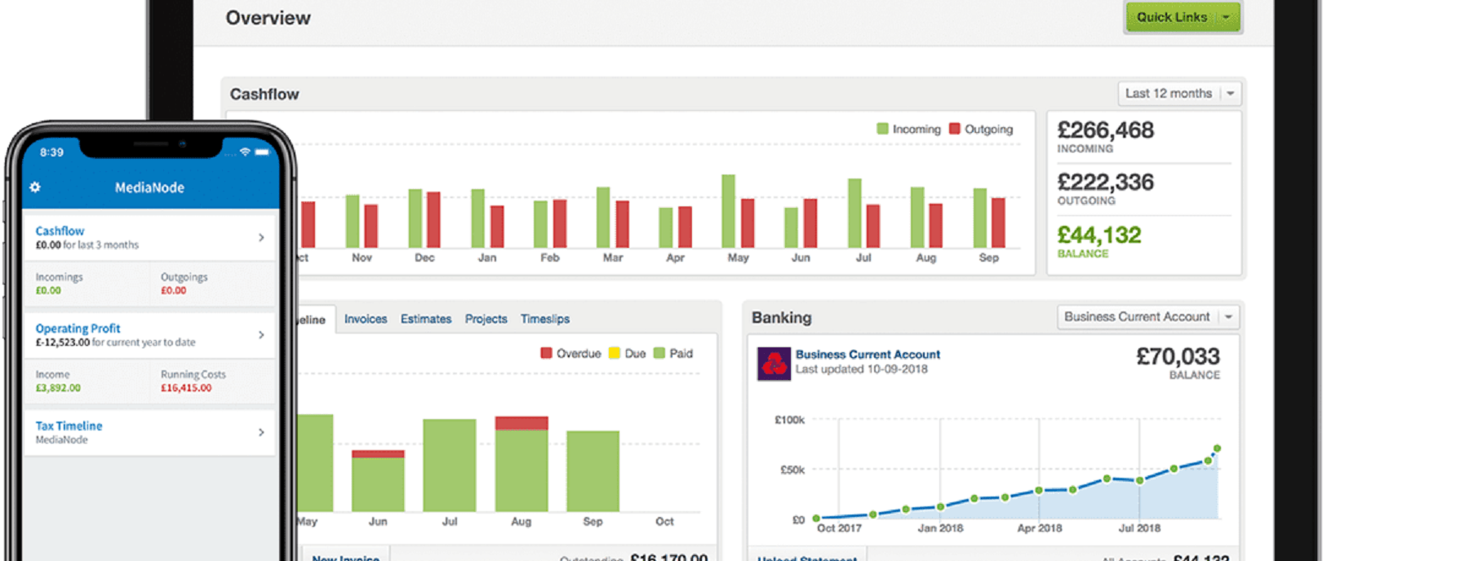Expand Cashflow row chevron on phone
Screen dimensions: 1469x561
[x=261, y=237]
